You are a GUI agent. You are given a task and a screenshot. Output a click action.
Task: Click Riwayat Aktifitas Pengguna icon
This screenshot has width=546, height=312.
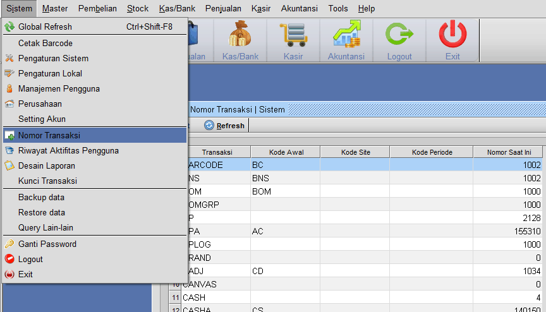[9, 150]
